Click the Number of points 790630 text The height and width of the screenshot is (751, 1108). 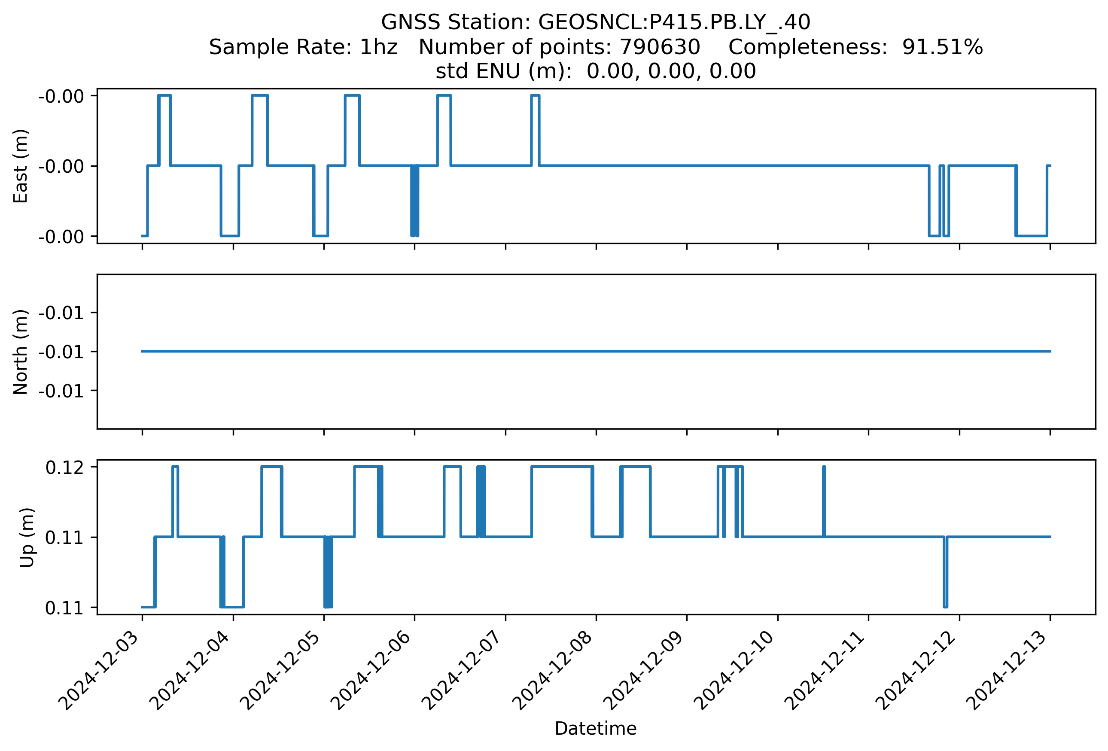pos(559,47)
